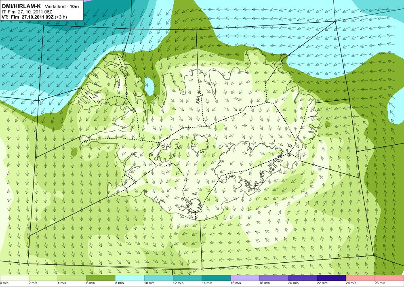Click the '22 m/s' legend label
This screenshot has height=287, width=404.
tap(322, 283)
